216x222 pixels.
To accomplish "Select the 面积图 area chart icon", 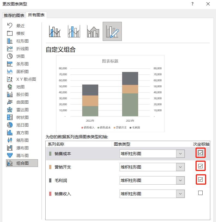I will tap(10, 71).
